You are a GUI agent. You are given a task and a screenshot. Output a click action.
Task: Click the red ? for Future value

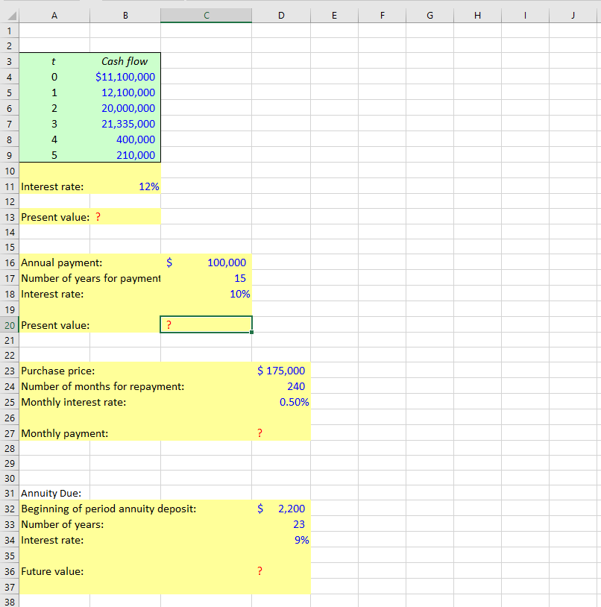click(x=259, y=571)
